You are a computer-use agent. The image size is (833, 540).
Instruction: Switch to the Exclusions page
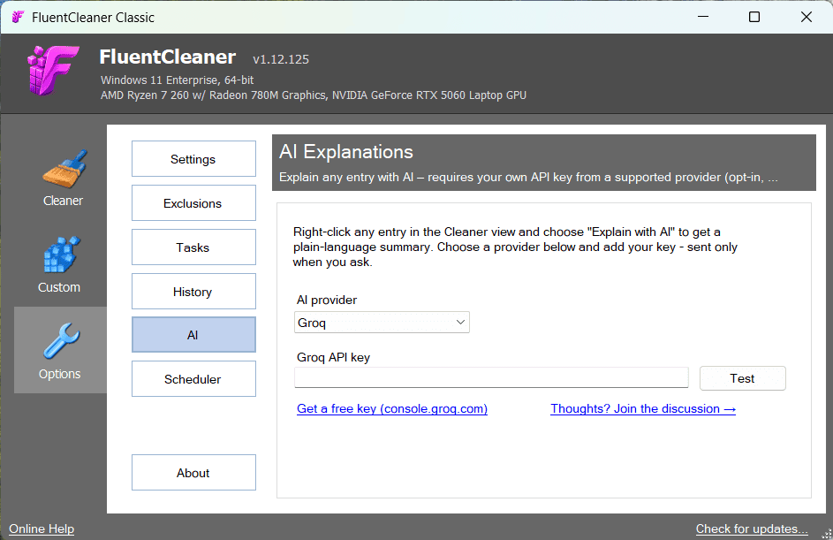193,203
